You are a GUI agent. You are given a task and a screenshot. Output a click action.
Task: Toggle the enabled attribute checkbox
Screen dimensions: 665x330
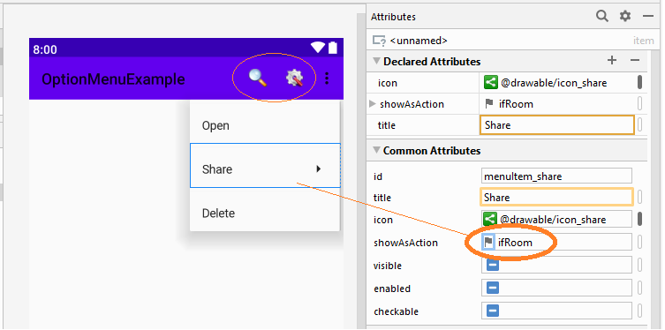point(493,289)
